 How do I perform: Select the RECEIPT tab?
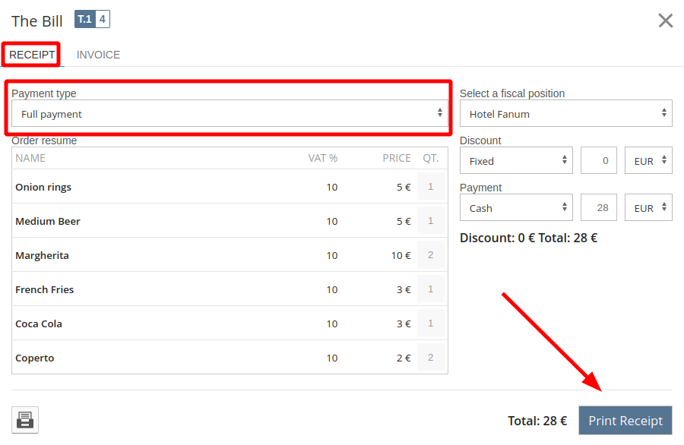tap(32, 55)
